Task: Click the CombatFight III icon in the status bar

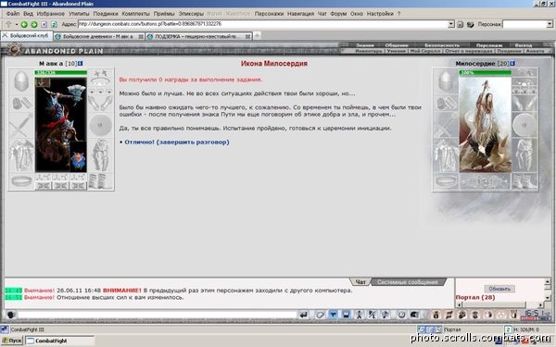Action: tap(5, 329)
